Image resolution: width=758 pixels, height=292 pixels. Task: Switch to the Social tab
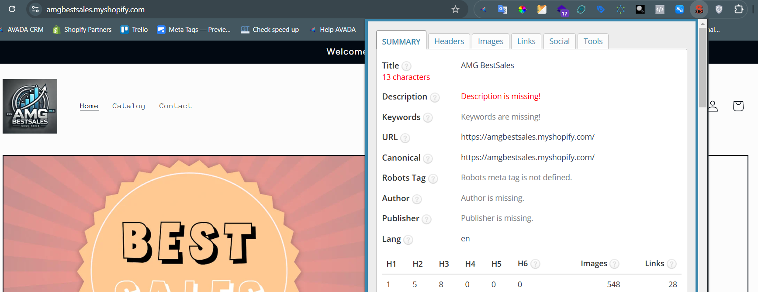[560, 41]
